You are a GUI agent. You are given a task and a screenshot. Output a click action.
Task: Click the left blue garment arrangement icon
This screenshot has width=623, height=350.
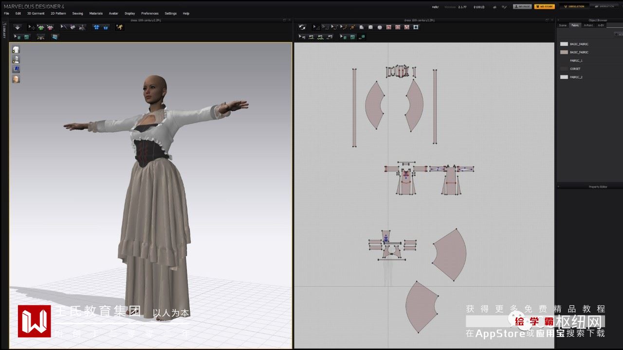[96, 27]
